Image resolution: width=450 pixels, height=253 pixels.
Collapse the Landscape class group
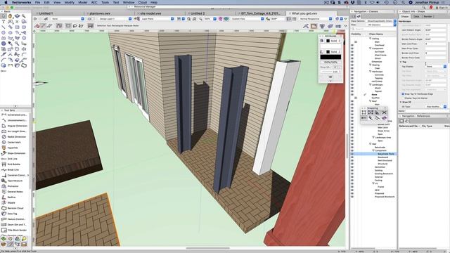point(371,84)
